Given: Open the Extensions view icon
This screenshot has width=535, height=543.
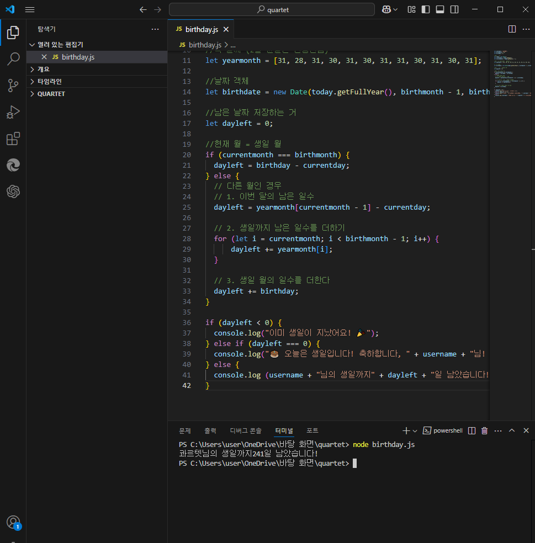Looking at the screenshot, I should click(13, 139).
